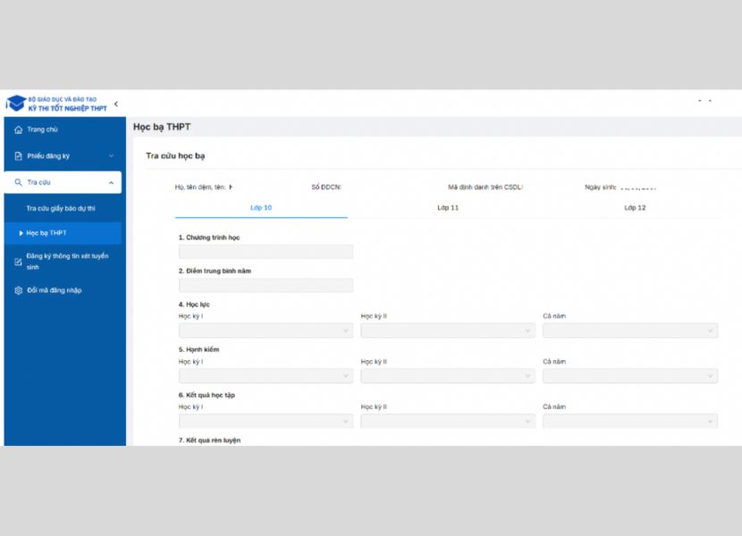The image size is (742, 536).
Task: Open Học lực Cả năm dropdown
Action: (629, 331)
